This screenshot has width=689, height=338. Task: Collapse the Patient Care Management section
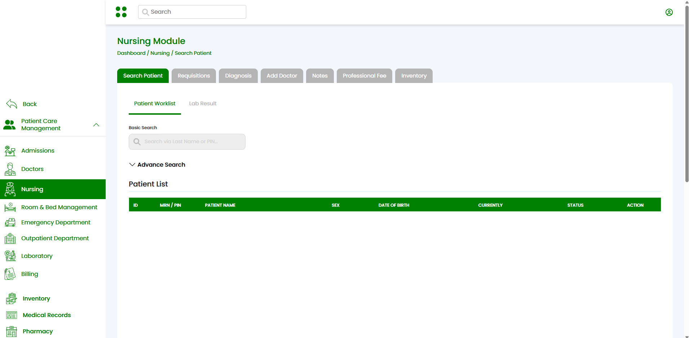click(96, 125)
